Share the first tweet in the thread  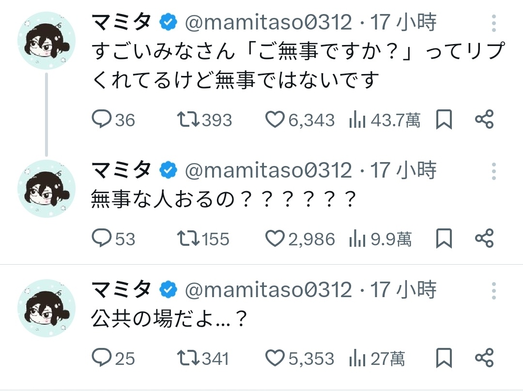click(484, 120)
